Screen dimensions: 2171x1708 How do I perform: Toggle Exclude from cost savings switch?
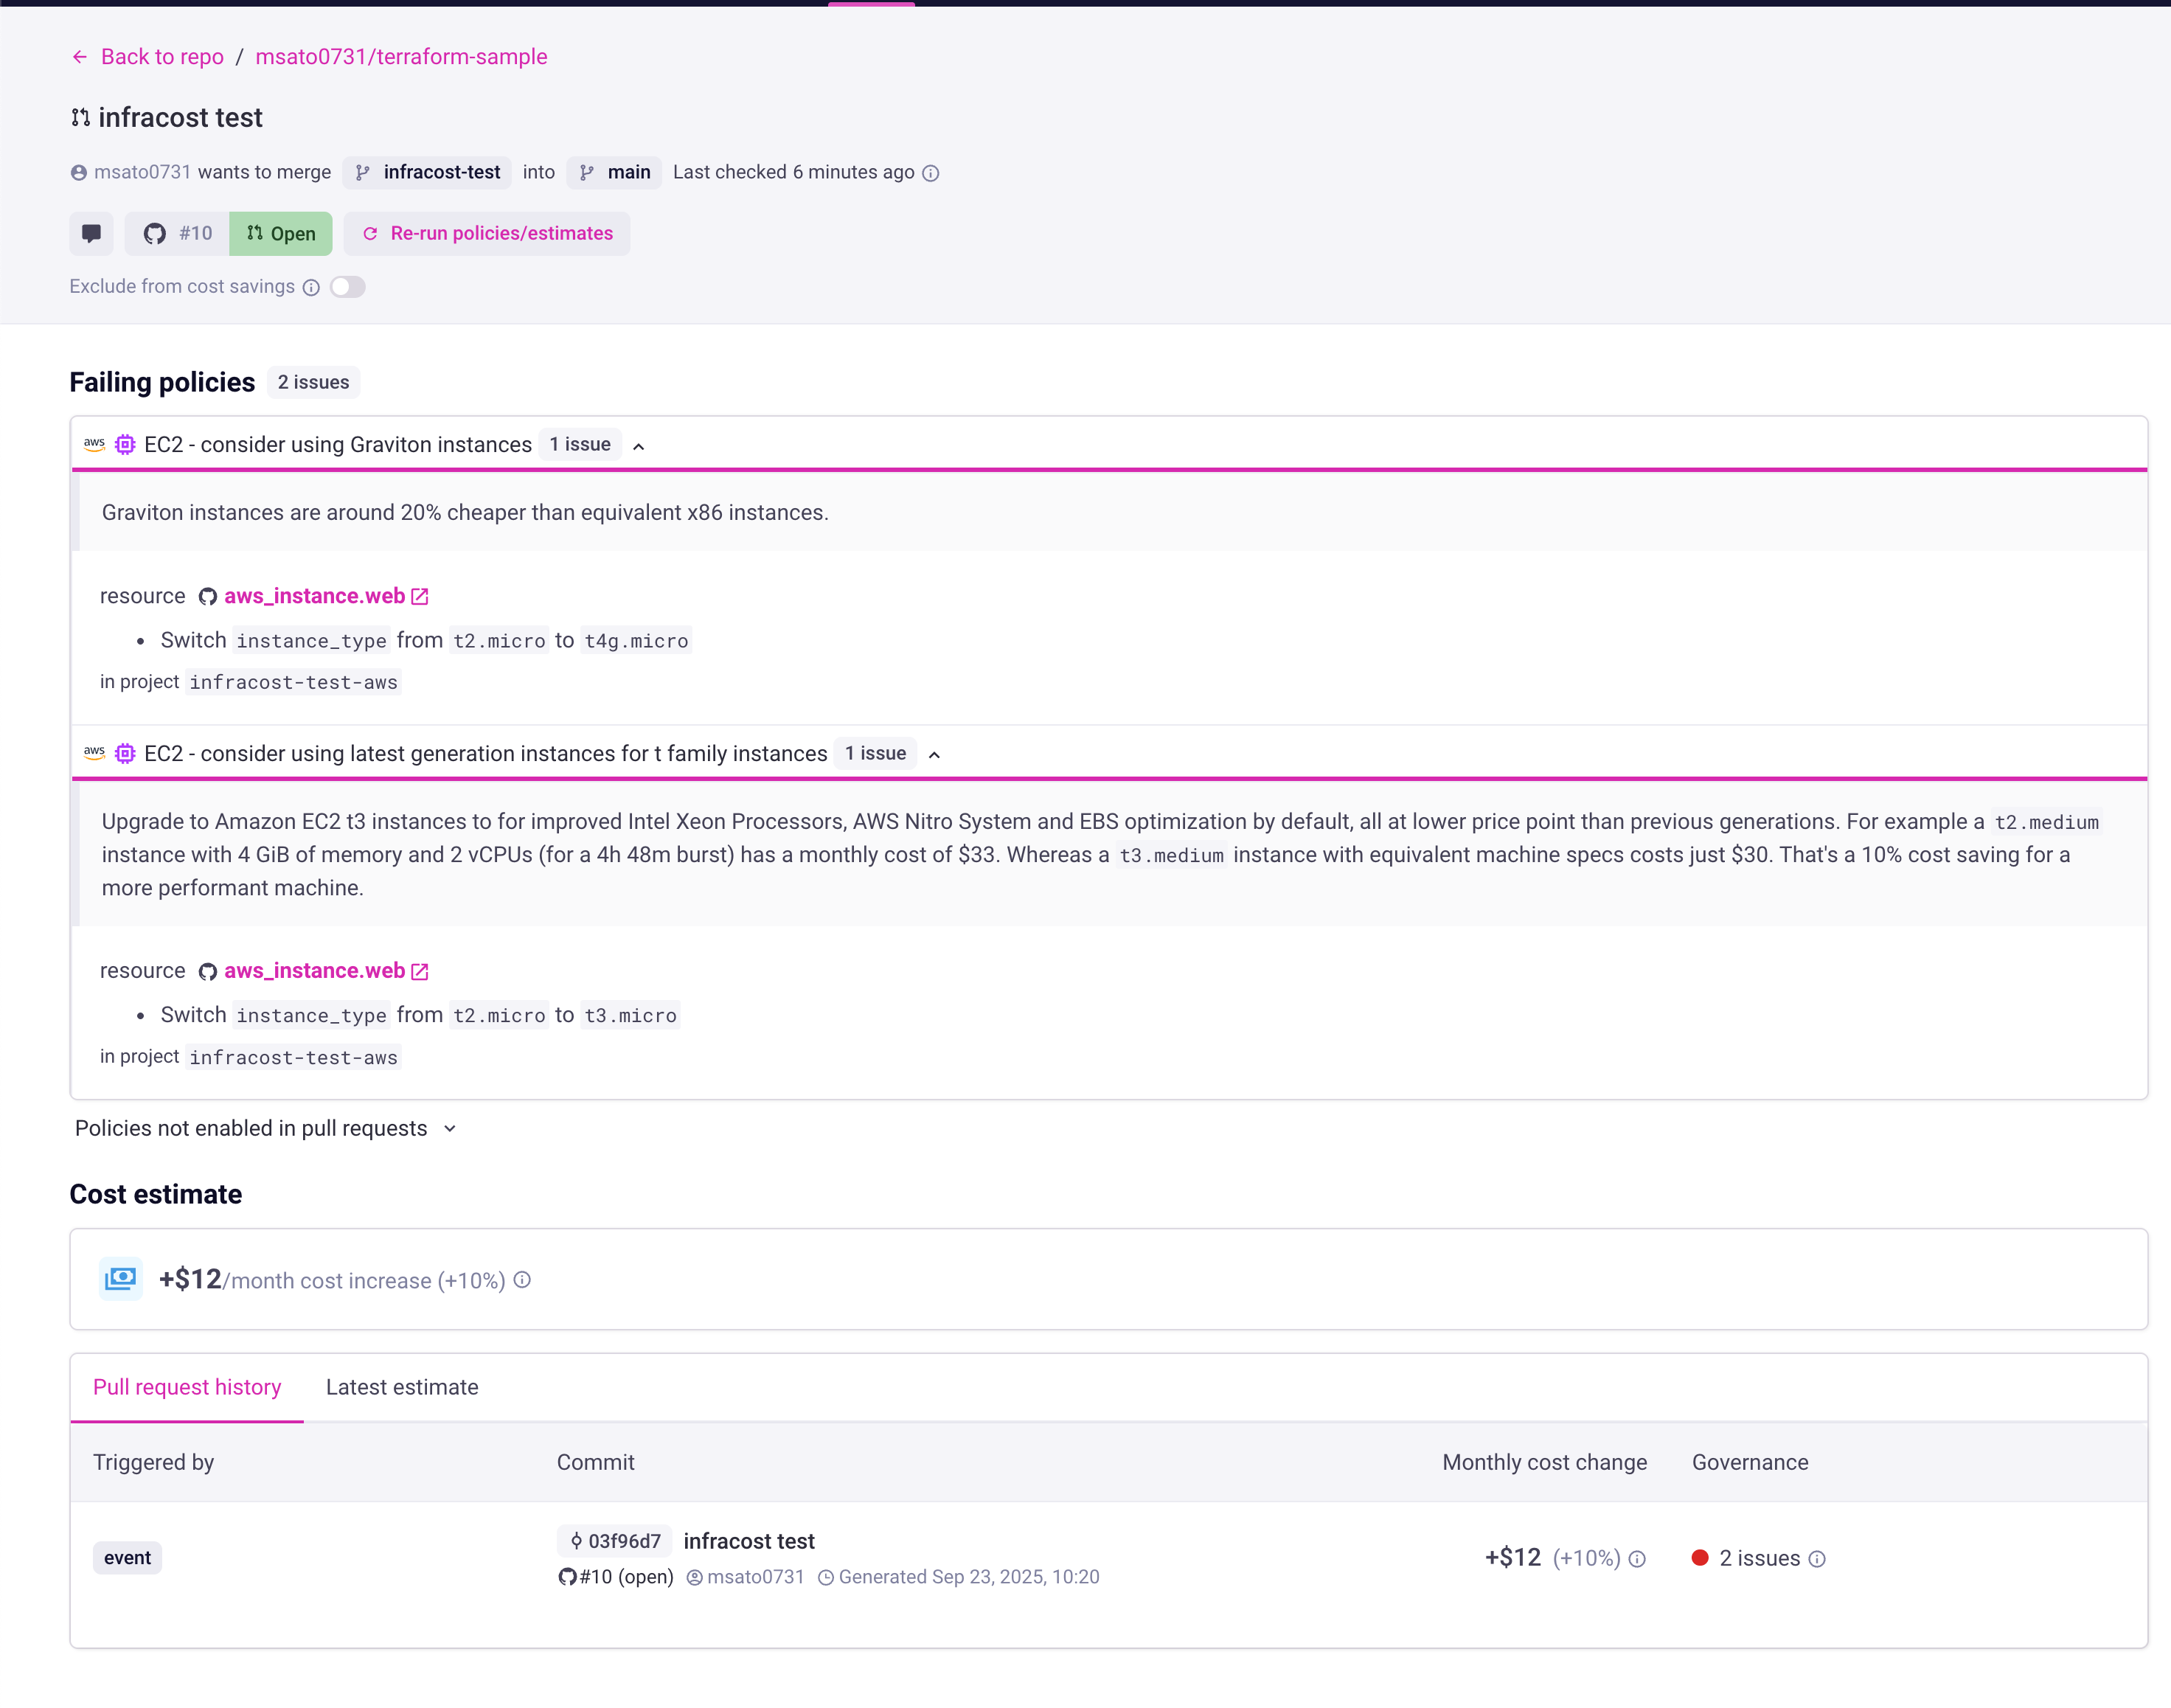[348, 287]
